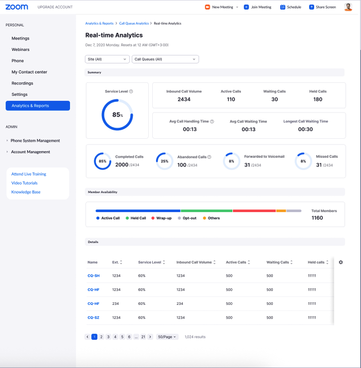
Task: Click the Share Screen arrow icon
Action: pos(312,7)
